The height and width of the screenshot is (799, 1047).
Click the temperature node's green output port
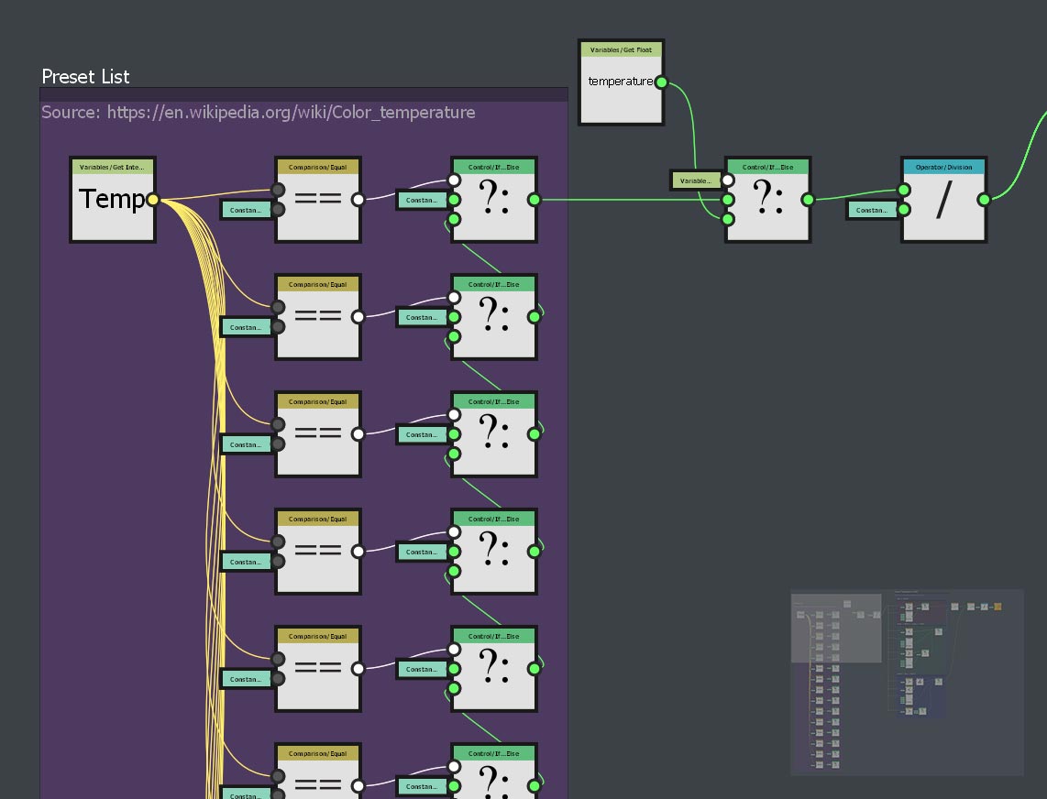[x=661, y=82]
